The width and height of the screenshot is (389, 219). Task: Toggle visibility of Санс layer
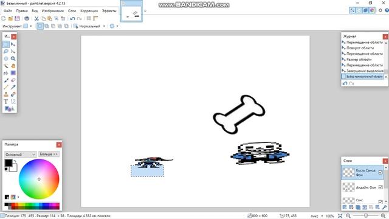(380, 201)
